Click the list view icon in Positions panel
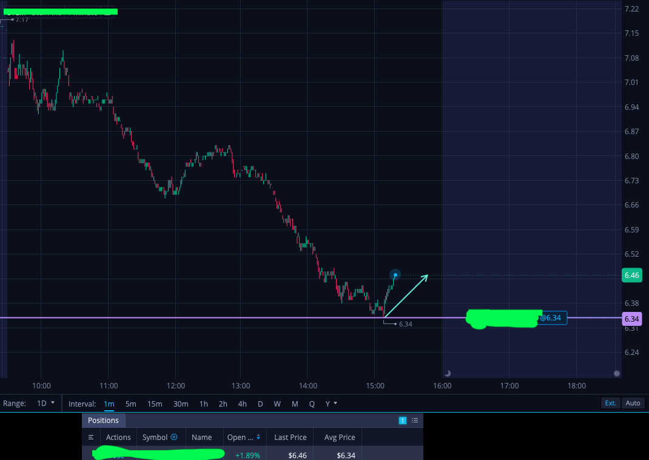The height and width of the screenshot is (460, 649). [415, 421]
